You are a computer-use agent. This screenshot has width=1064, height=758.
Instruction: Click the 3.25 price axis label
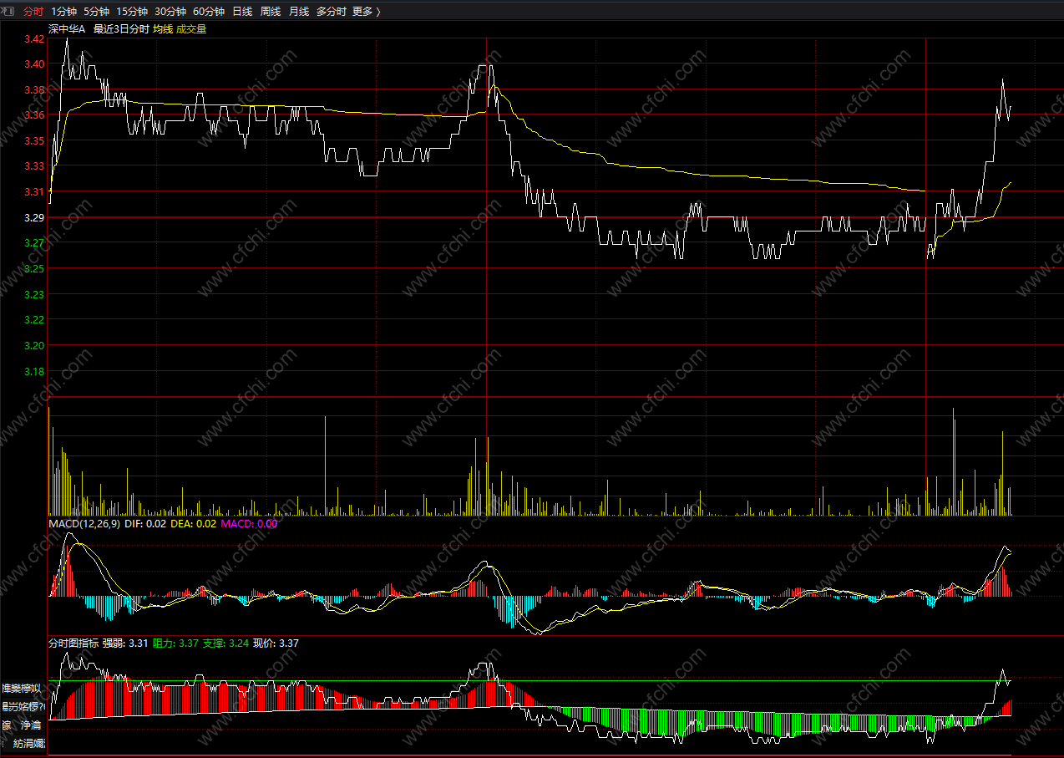point(34,269)
